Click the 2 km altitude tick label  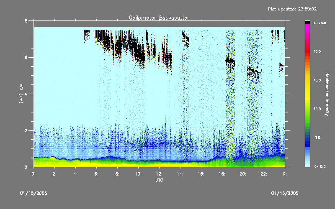[26, 130]
